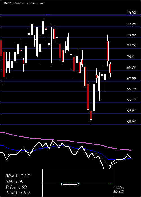Click the 12MA : 68.9 readout

click(x=18, y=192)
